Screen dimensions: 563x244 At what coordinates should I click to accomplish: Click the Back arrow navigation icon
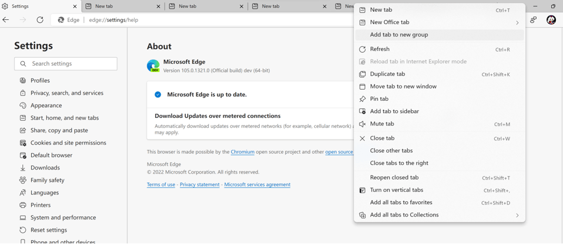pyautogui.click(x=6, y=20)
